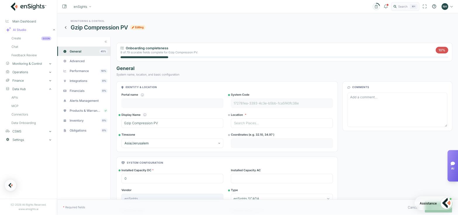
Task: Open Alerts Management section
Action: [84, 101]
